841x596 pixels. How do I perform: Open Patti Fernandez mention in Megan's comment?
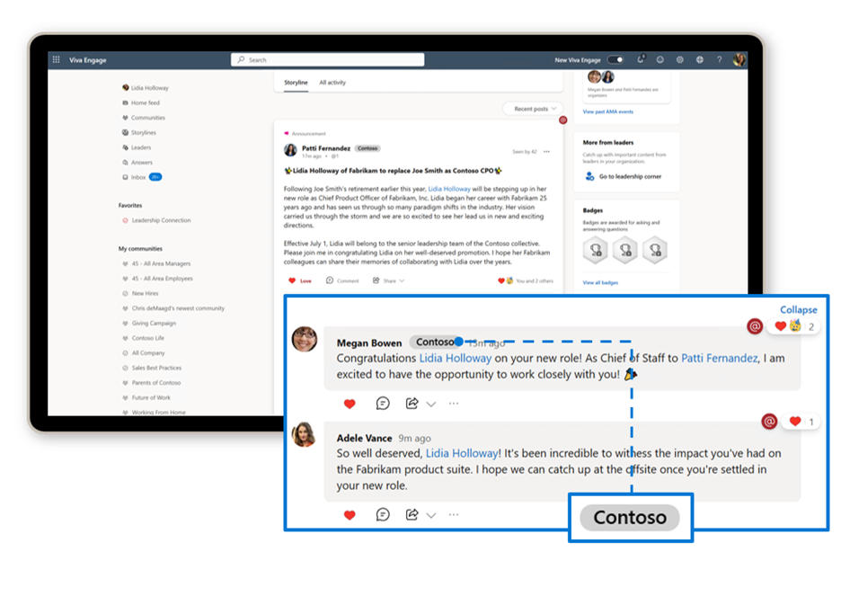(x=720, y=359)
